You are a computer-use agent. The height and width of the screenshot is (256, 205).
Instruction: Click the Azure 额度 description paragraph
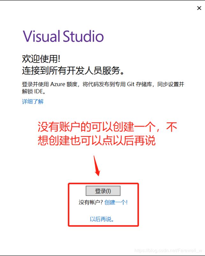click(103, 88)
